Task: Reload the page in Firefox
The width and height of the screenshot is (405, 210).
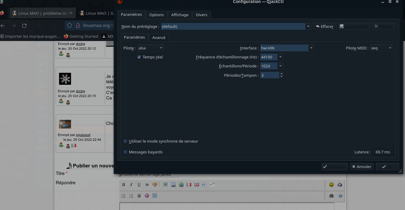Action: 25,26
